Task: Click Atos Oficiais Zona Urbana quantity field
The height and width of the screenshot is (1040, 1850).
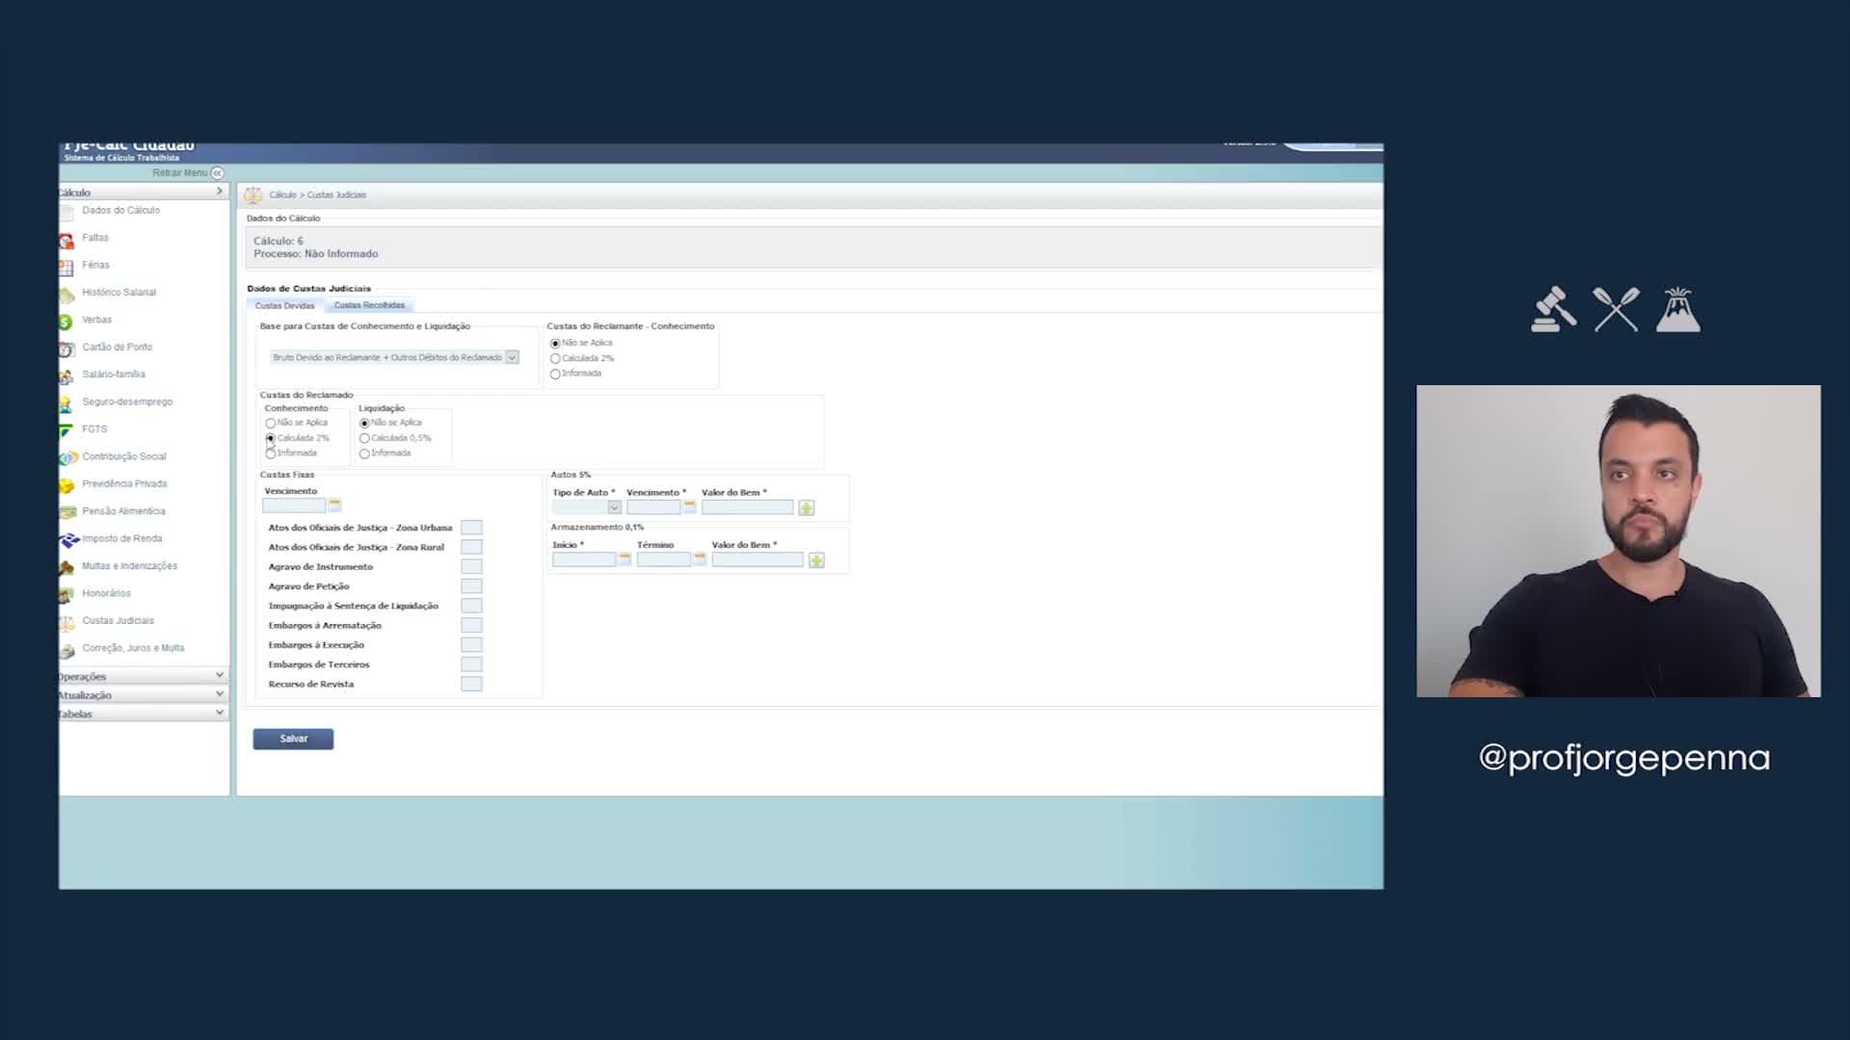Action: coord(471,528)
